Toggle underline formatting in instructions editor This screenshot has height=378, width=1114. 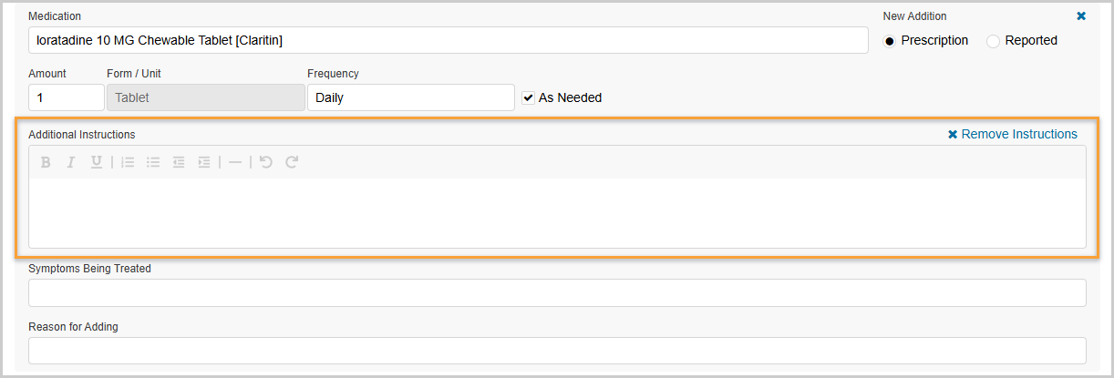pyautogui.click(x=96, y=162)
